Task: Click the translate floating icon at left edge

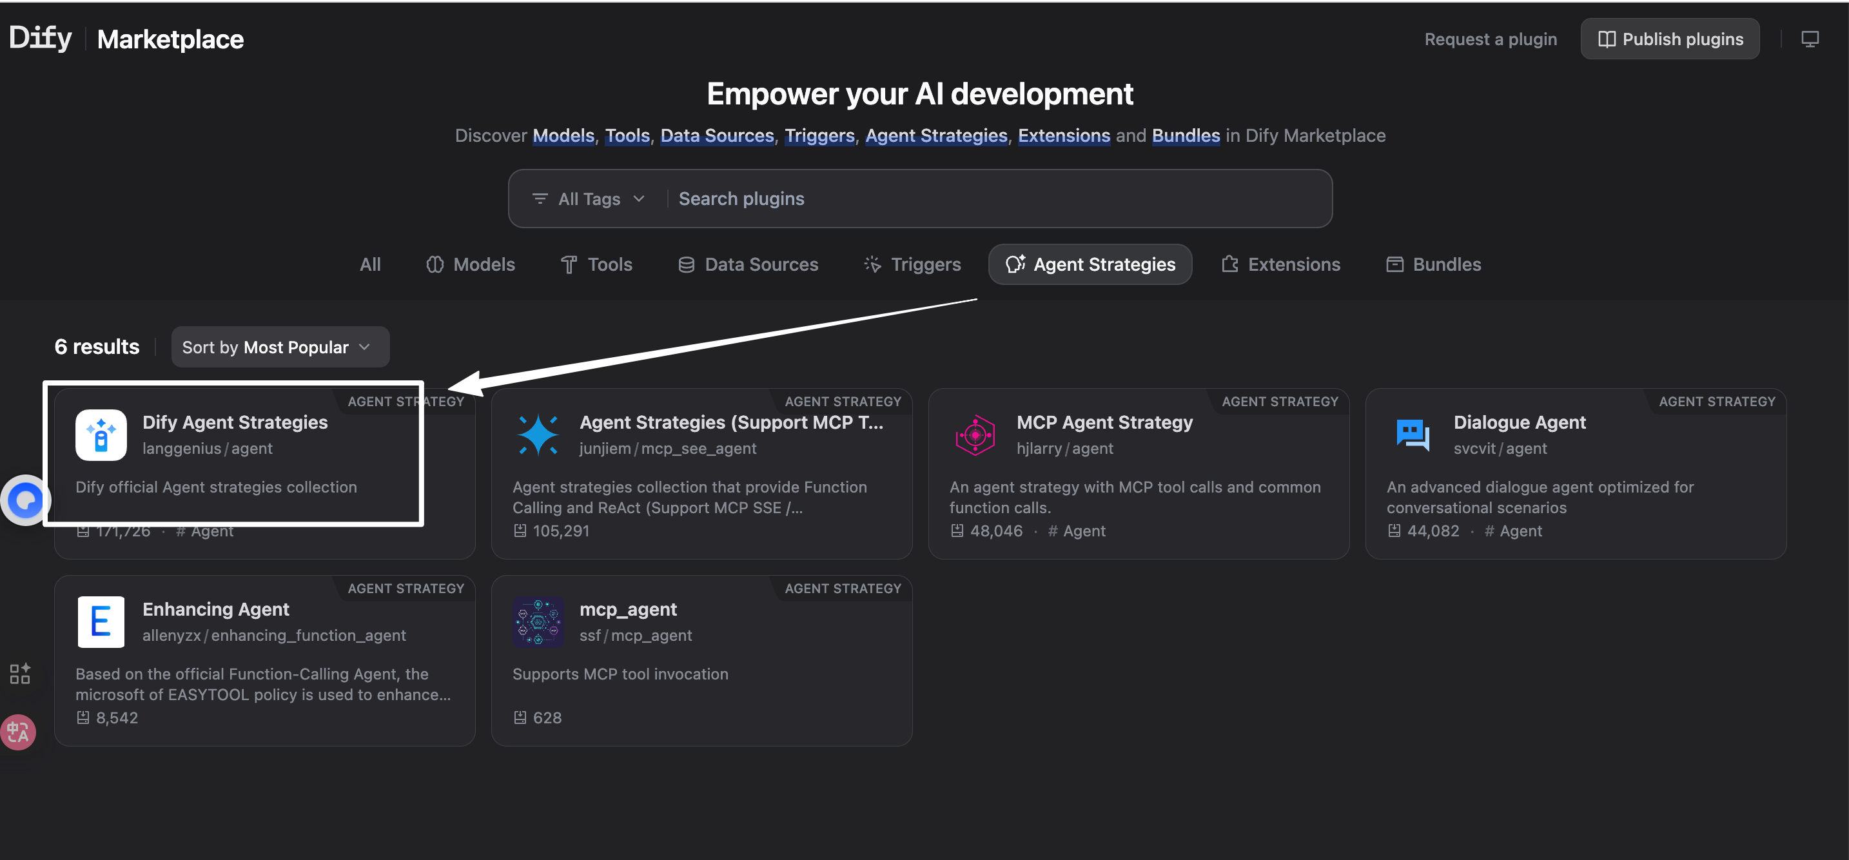Action: (18, 732)
